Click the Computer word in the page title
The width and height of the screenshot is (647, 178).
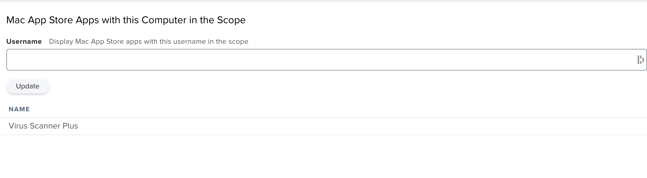click(164, 20)
